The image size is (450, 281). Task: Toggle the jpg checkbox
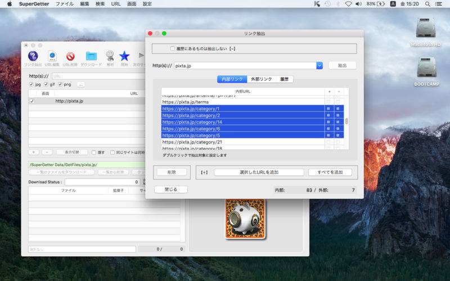point(31,84)
